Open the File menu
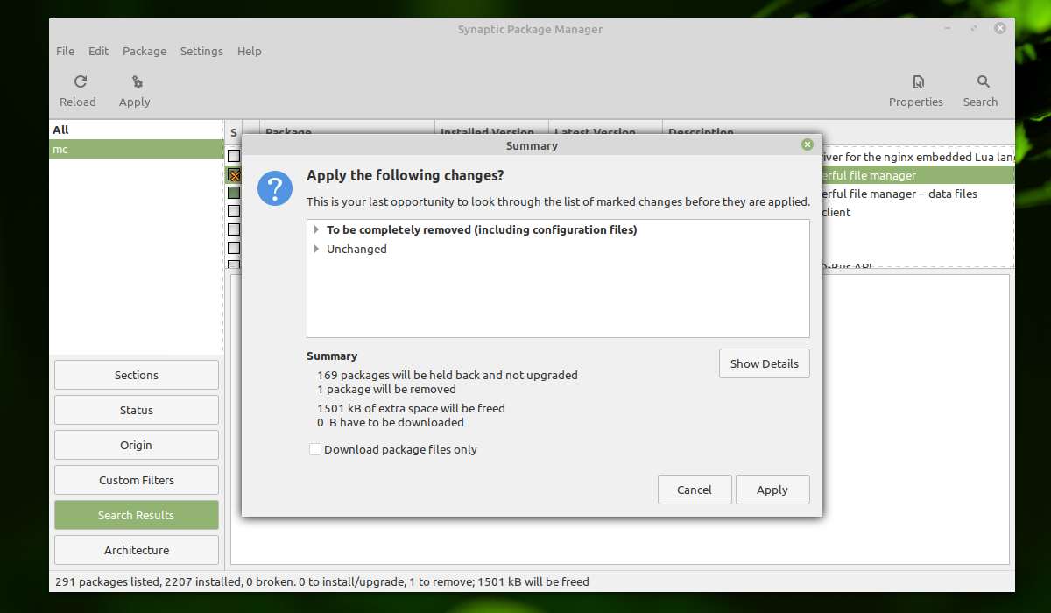1051x613 pixels. point(66,51)
